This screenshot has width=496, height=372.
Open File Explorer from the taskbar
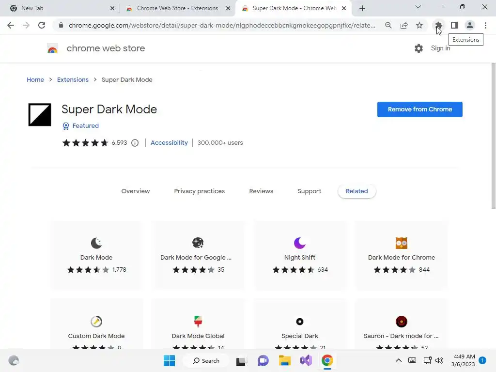(x=284, y=360)
